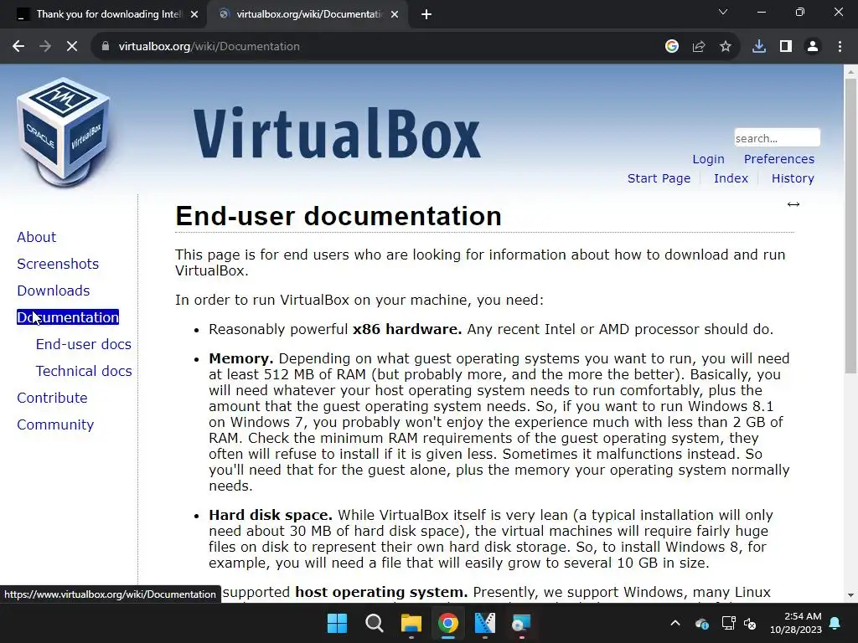Open About in the sidebar
The height and width of the screenshot is (643, 858).
36,237
